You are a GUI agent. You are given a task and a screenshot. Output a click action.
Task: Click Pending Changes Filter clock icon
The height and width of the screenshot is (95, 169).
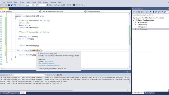click(x=147, y=12)
